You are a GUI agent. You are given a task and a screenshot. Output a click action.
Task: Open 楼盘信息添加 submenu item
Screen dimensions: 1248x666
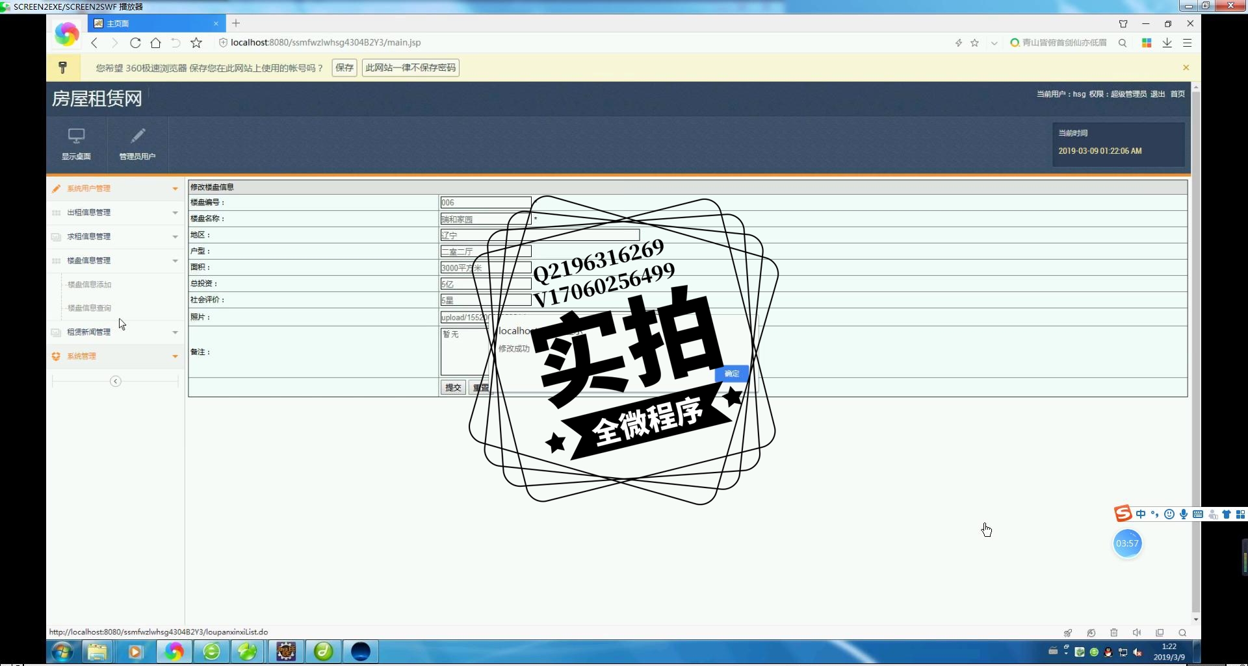[x=90, y=284]
